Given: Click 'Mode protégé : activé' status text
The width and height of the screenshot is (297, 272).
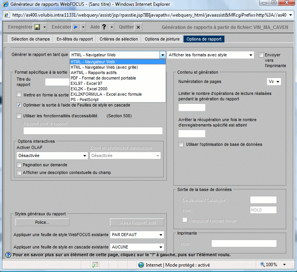Looking at the screenshot, I should click(188, 265).
